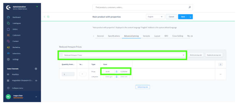Click Duplicate pricing rule button

click(x=214, y=55)
